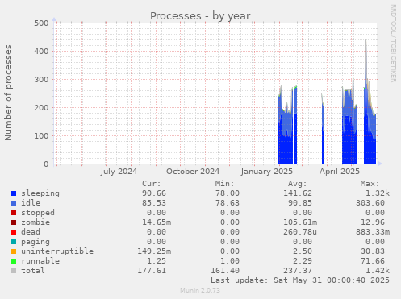This screenshot has width=401, height=299.
Task: Click the runnable max value 71.66
Action: tap(373, 261)
